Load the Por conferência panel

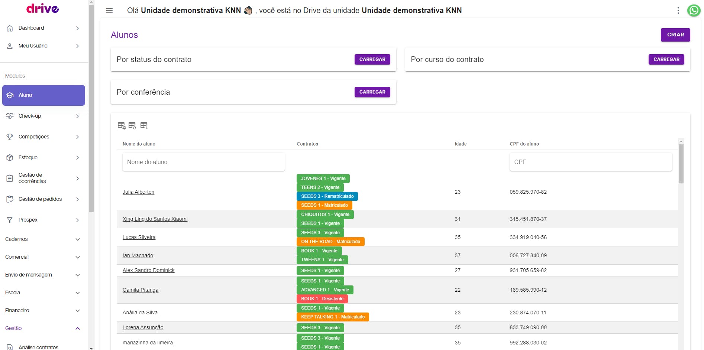tap(372, 92)
